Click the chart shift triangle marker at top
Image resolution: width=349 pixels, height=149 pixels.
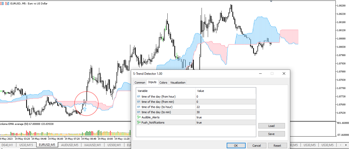[x=271, y=1]
